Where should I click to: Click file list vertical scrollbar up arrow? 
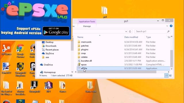172,37
